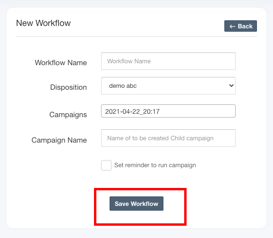Click the Workflow Name label
The image size is (273, 238).
61,63
